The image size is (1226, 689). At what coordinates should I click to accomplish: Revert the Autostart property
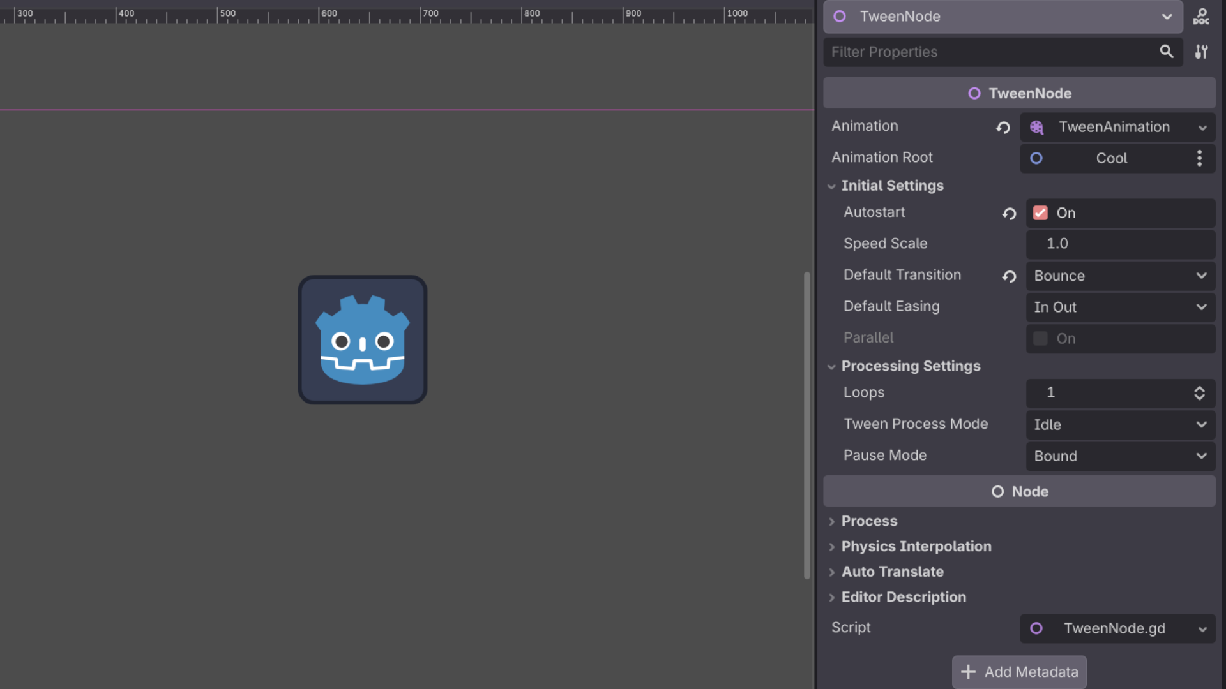coord(1009,214)
